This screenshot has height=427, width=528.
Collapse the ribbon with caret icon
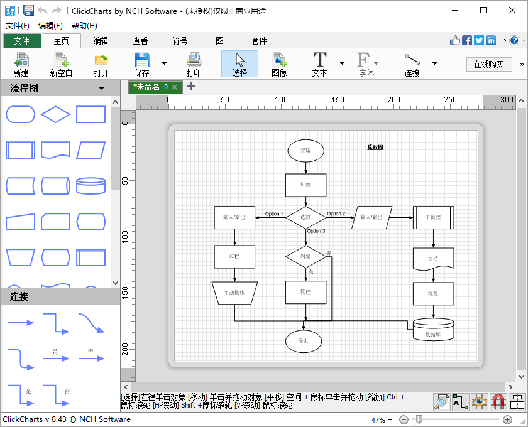coord(504,40)
